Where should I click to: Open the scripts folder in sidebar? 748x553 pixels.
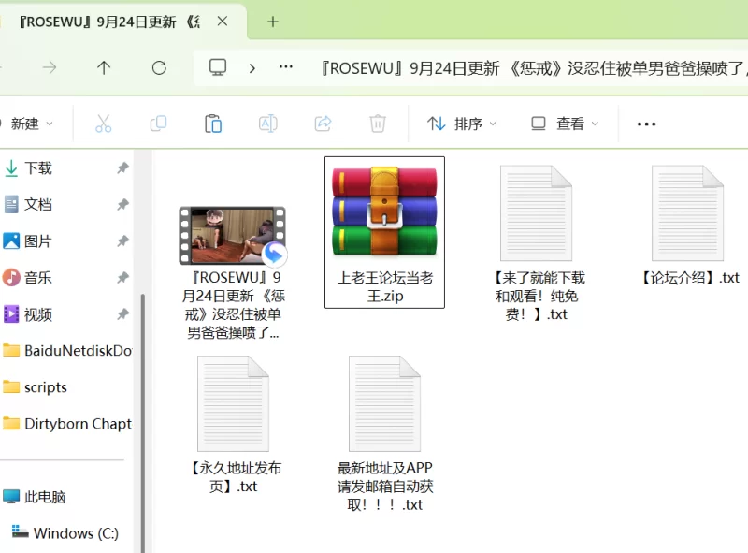click(x=45, y=387)
